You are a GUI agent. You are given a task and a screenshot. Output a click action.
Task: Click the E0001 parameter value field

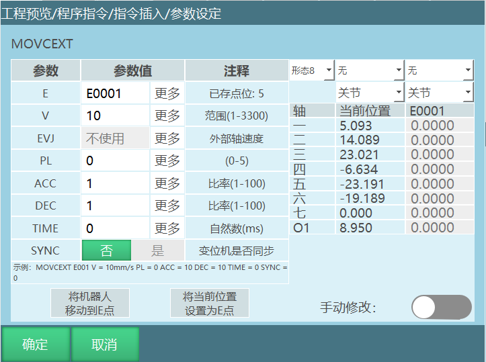click(114, 93)
